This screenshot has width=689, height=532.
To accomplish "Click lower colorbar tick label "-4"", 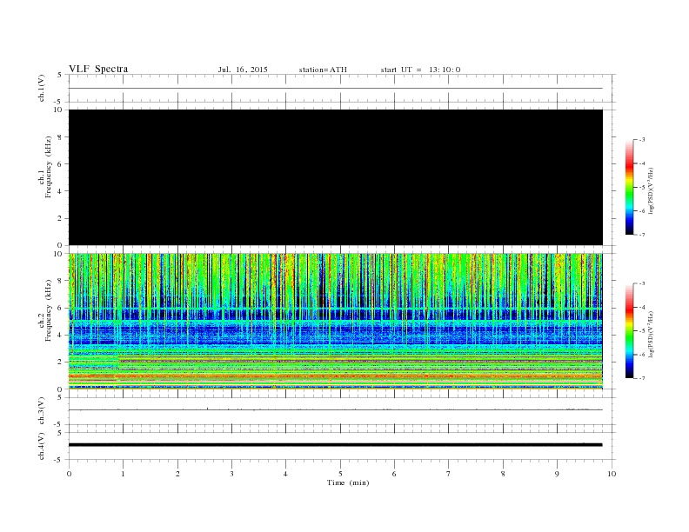I will pos(642,307).
